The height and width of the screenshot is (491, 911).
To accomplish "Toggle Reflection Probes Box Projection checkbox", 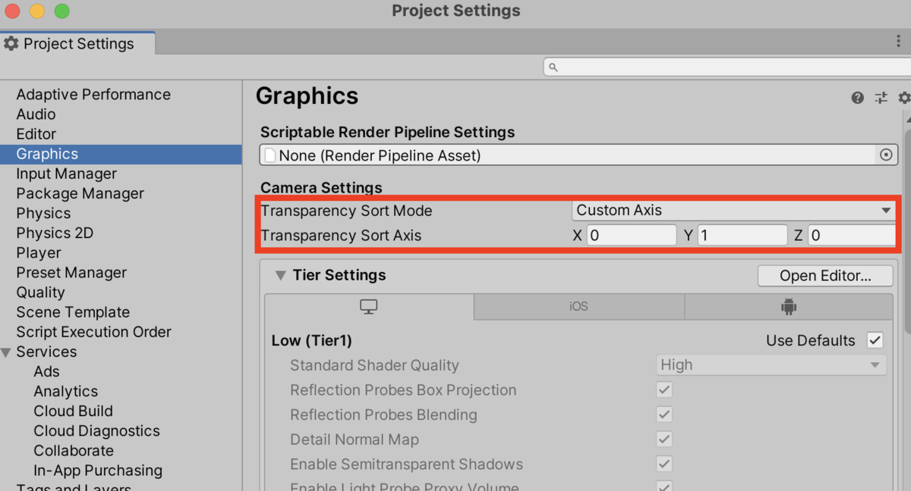I will (x=664, y=390).
